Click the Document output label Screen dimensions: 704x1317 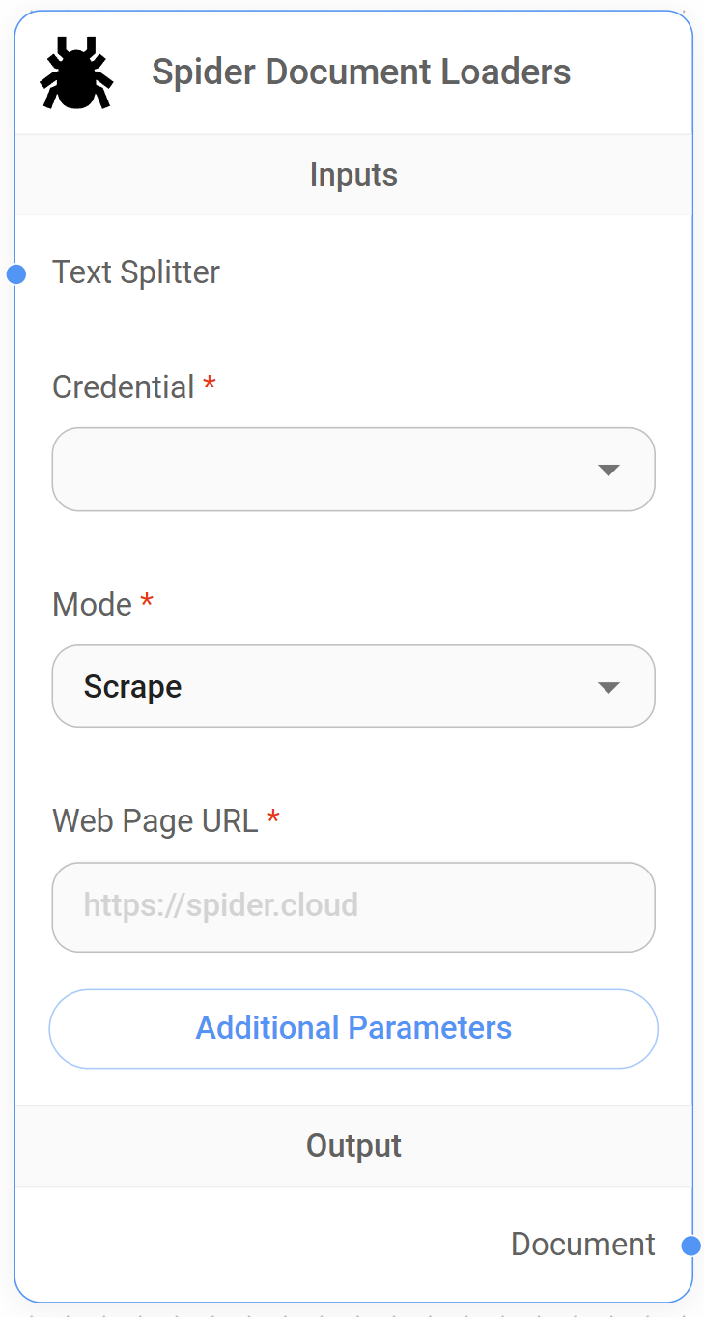pos(582,1245)
